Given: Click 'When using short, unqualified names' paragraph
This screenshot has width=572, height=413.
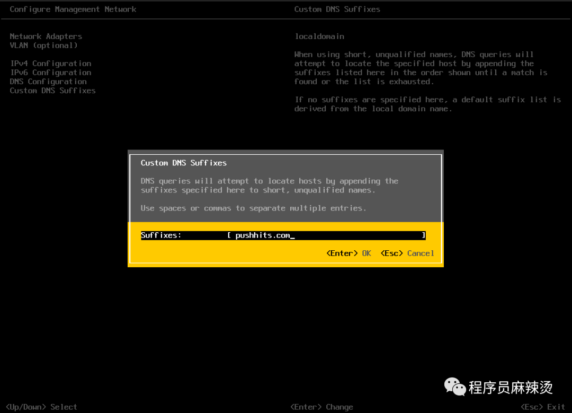Looking at the screenshot, I should coord(421,68).
